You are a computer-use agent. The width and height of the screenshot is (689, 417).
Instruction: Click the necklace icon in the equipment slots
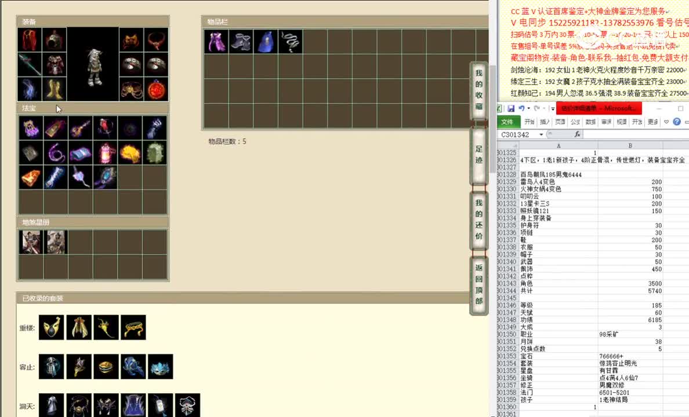pyautogui.click(x=156, y=39)
